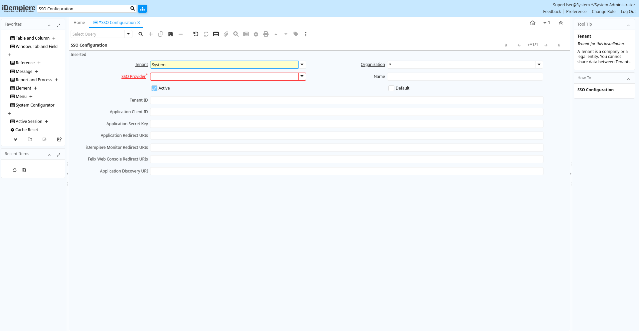Collapse the Tool Tip panel
The image size is (639, 331).
(x=628, y=25)
